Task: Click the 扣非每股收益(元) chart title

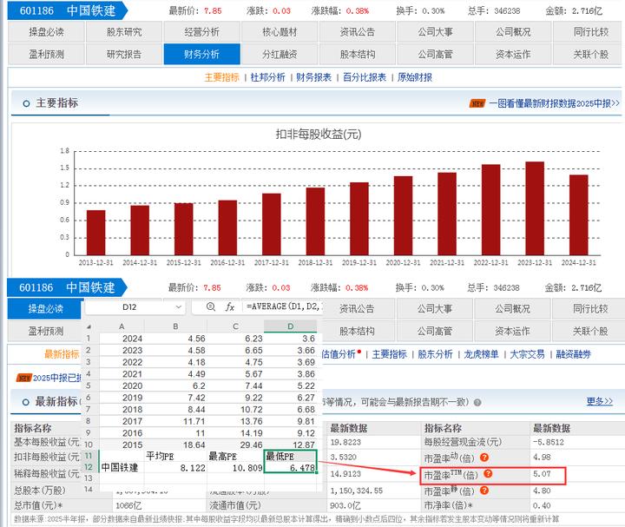Action: coord(318,134)
